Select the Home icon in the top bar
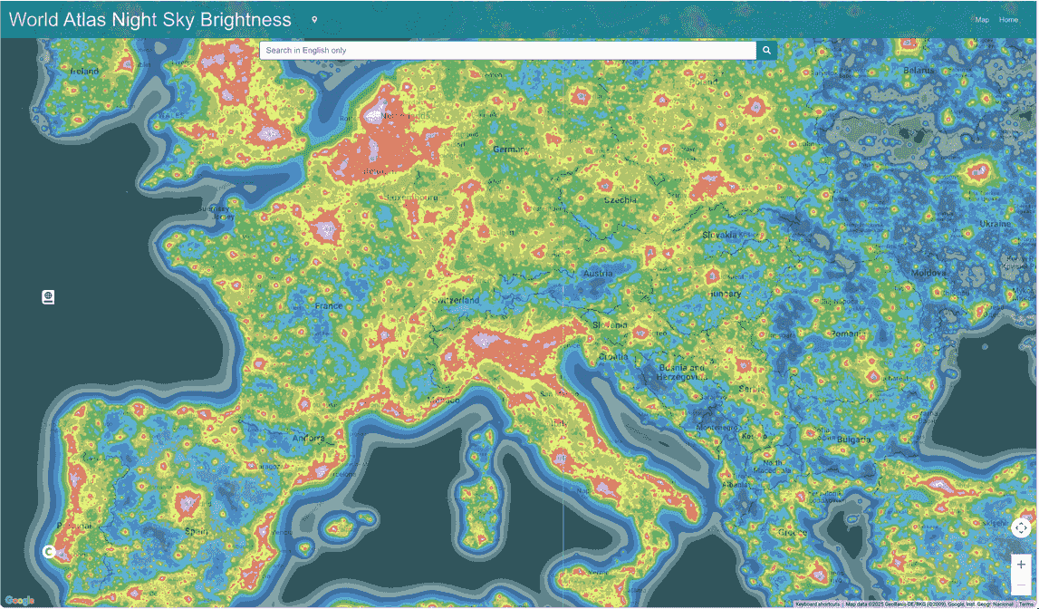The image size is (1039, 609). 1008,18
